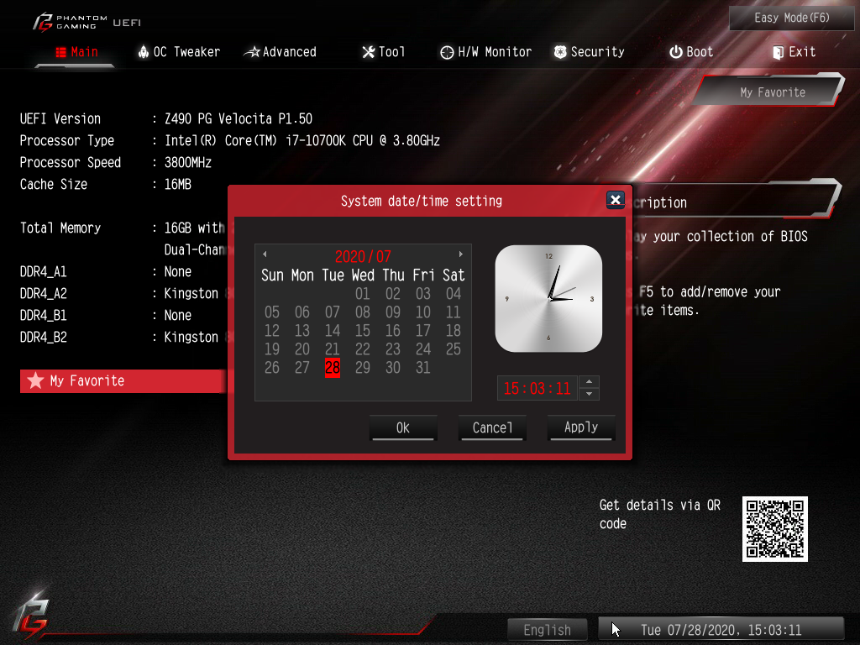
Task: Click the date/time in bottom bar
Action: pos(721,630)
